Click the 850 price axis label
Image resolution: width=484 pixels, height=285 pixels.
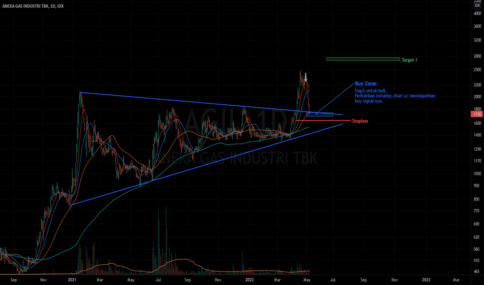477,199
